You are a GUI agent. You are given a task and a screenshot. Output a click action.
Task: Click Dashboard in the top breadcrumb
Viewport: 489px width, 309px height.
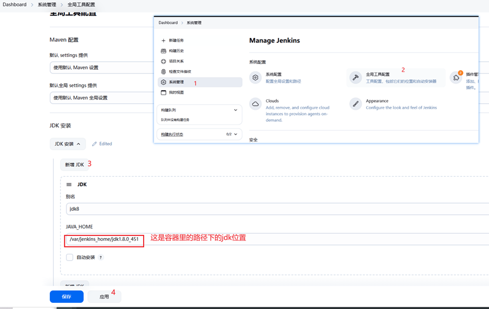click(x=15, y=4)
